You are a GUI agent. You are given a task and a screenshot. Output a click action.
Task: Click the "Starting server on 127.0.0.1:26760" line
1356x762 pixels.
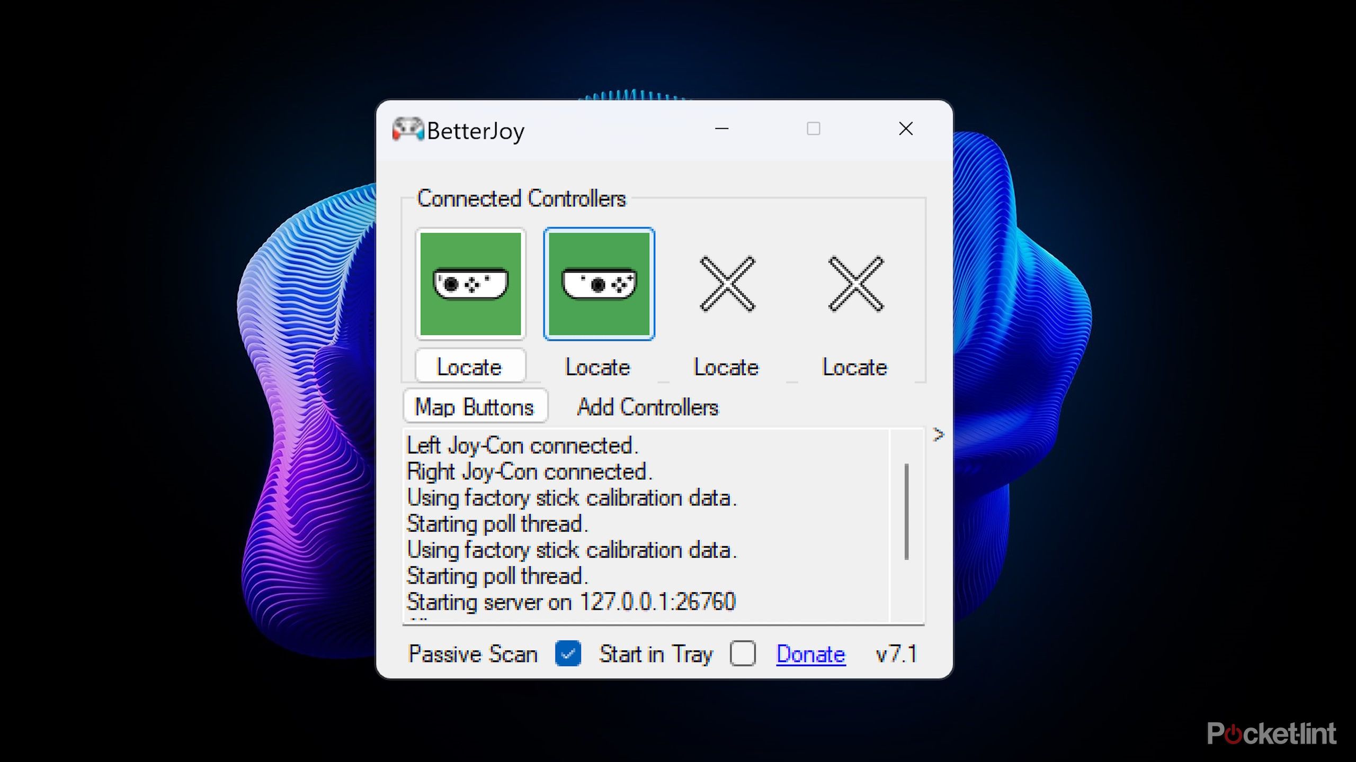pos(572,602)
